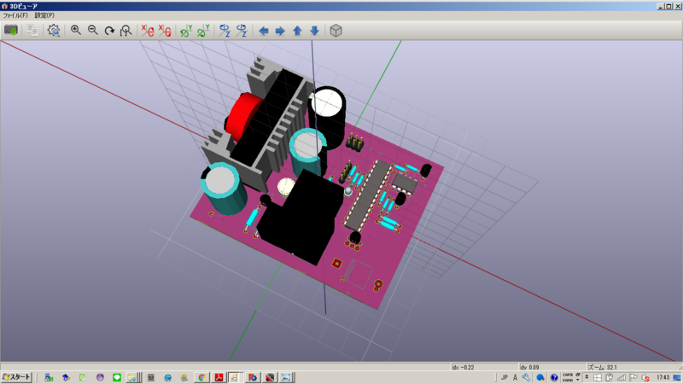Redraw the 3D view
Screen dimensions: 683x384
coord(109,31)
